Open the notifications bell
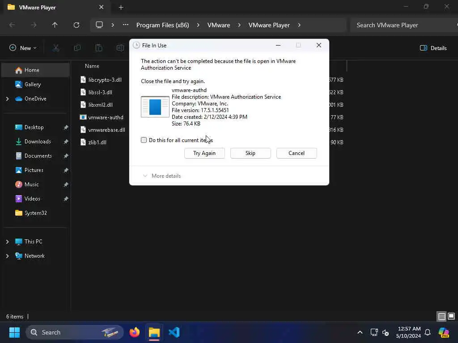This screenshot has width=458, height=343. (428, 332)
